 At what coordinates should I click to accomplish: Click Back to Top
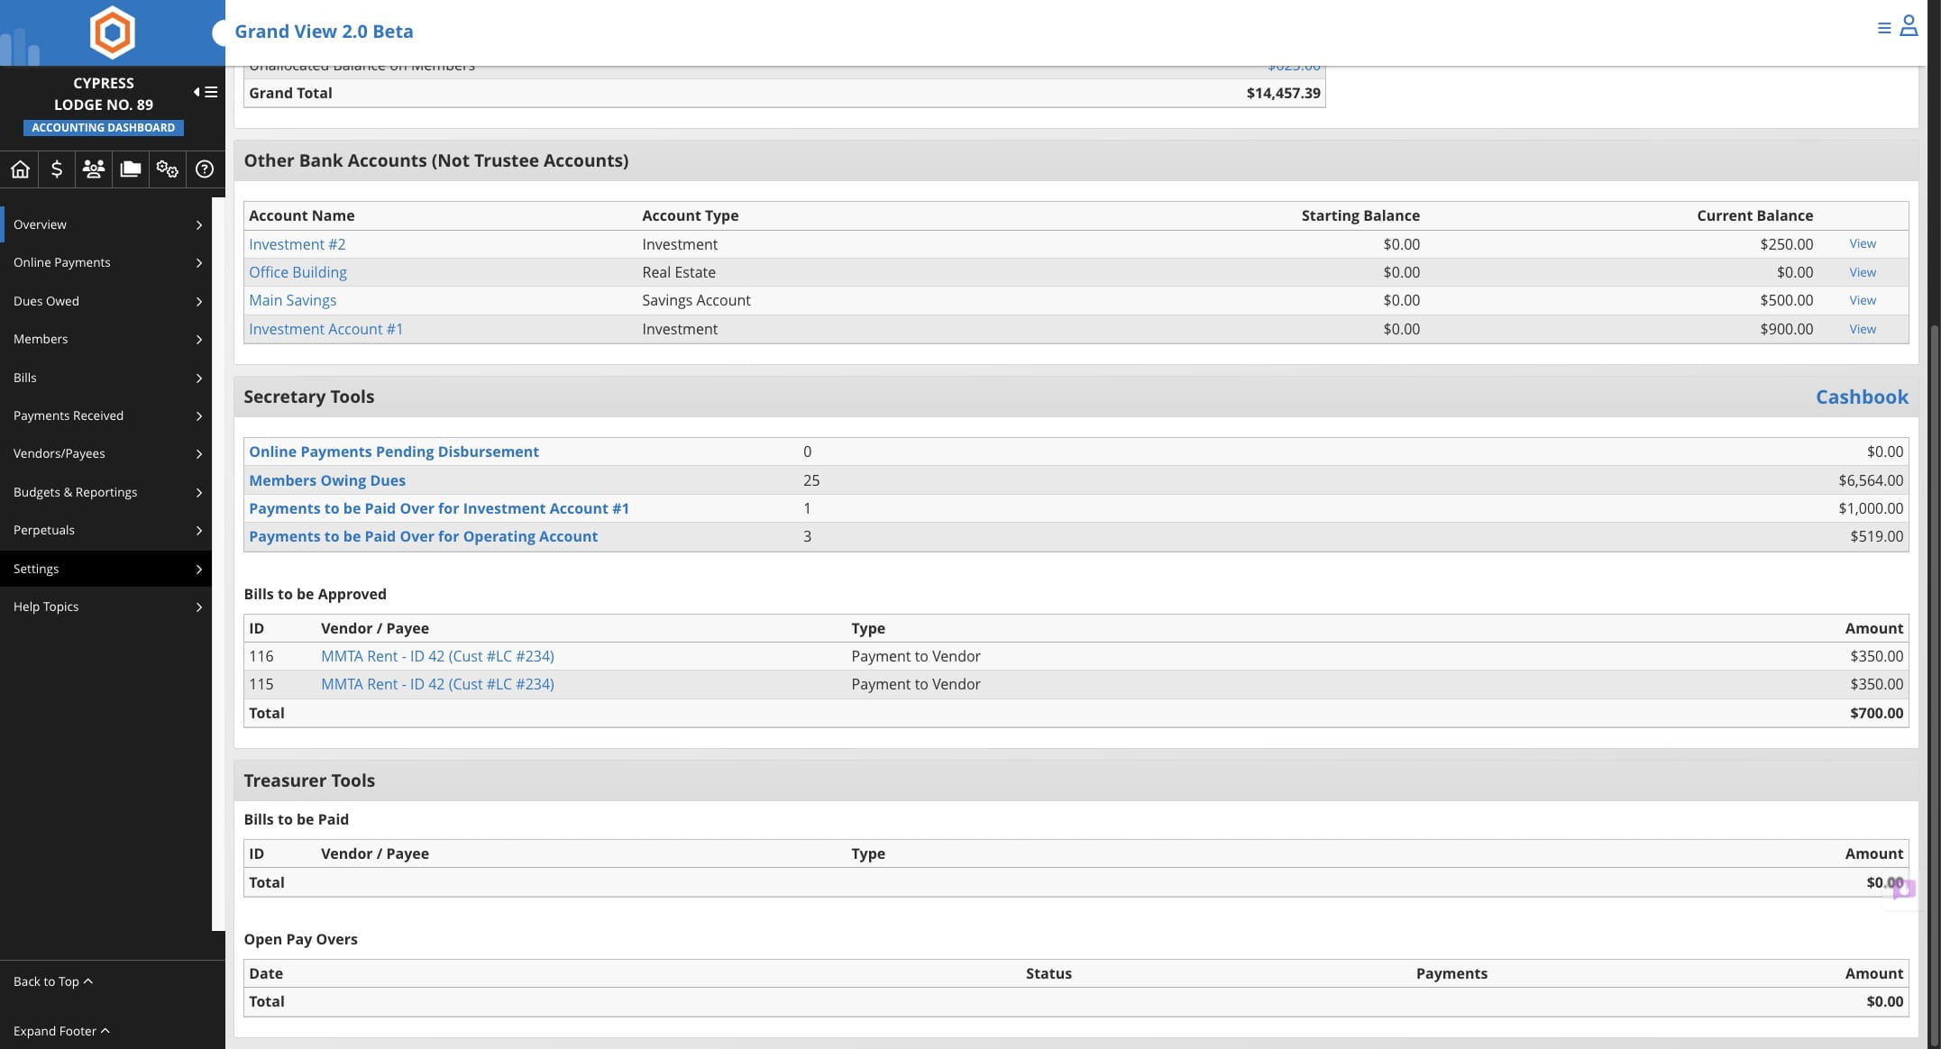coord(53,981)
